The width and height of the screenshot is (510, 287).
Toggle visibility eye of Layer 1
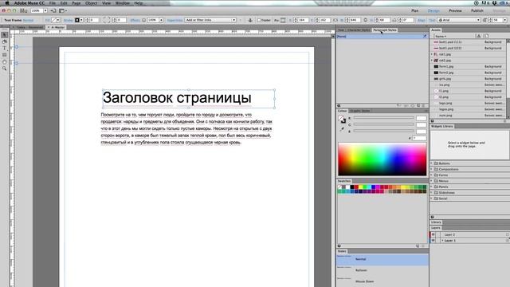[433, 241]
